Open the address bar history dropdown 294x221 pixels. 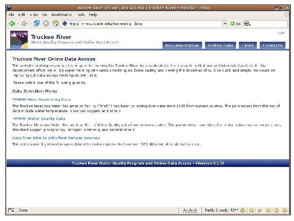tap(225, 23)
